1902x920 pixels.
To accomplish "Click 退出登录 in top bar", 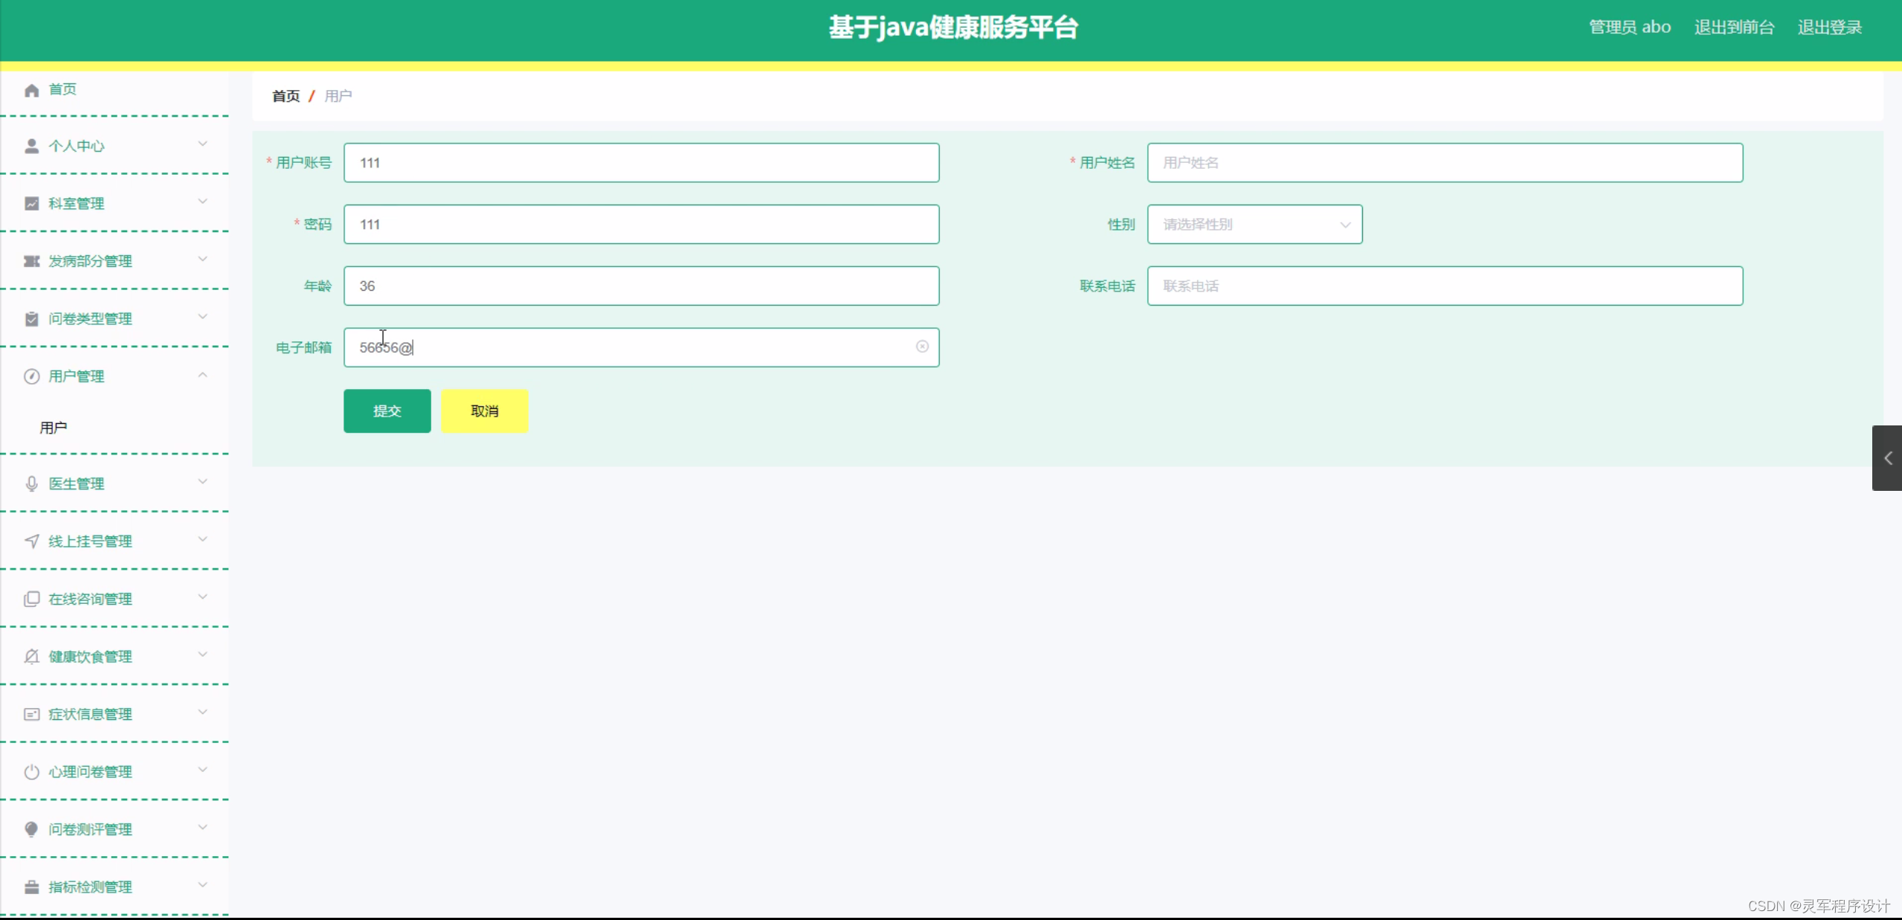I will tap(1830, 27).
